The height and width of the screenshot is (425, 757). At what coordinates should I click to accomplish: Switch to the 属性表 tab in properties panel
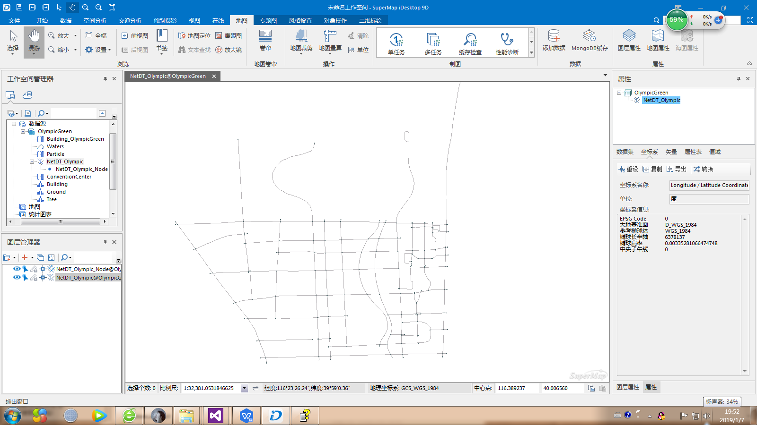tap(693, 152)
